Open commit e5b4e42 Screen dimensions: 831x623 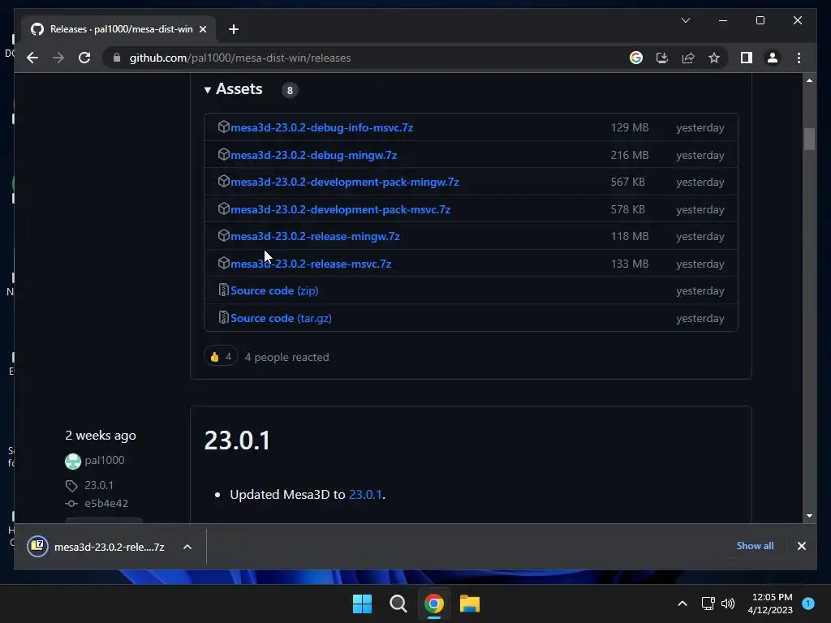(x=106, y=503)
